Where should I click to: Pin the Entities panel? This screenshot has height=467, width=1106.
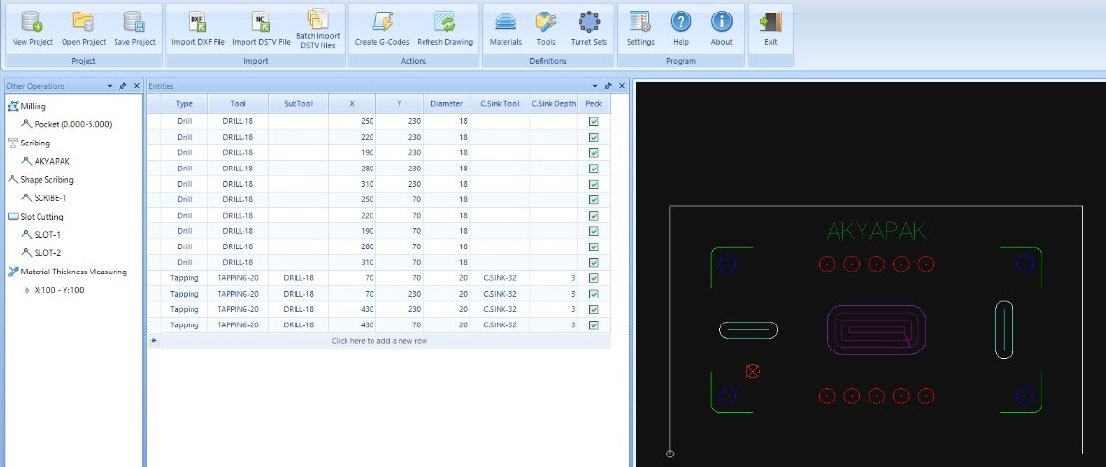pyautogui.click(x=608, y=86)
